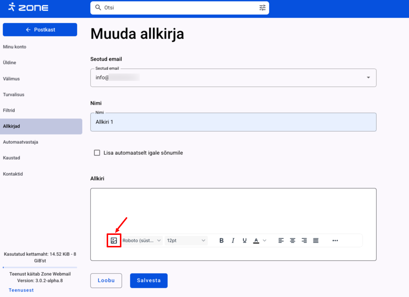Click the Loobu button
Viewport: 409px width, 297px height.
coord(106,280)
